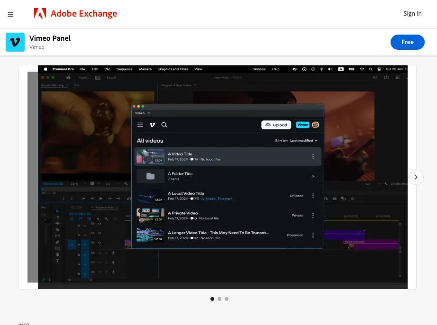The image size is (437, 325).
Task: Open the three-dot menu for A Longer Video Title
Action: 313,235
